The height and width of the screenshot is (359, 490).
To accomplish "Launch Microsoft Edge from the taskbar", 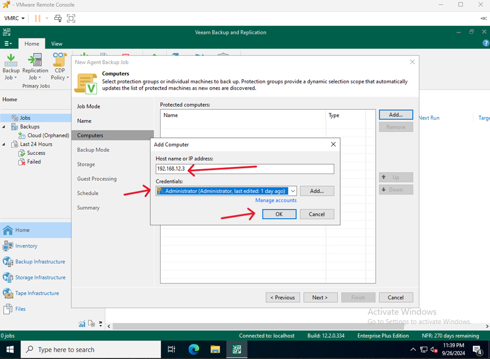I will point(193,350).
